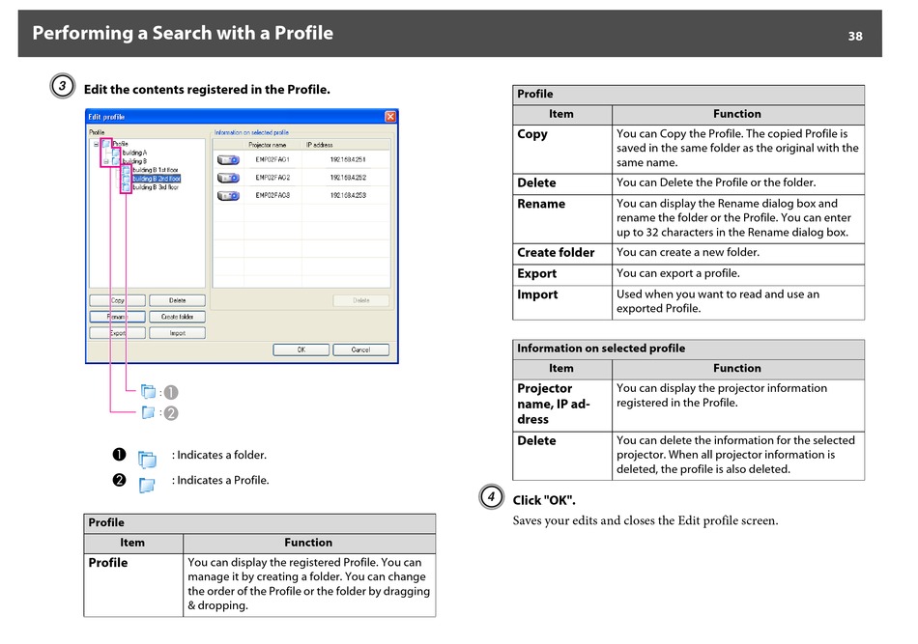The height and width of the screenshot is (644, 918).
Task: Click the Create folder button in the dialog
Action: 178,317
